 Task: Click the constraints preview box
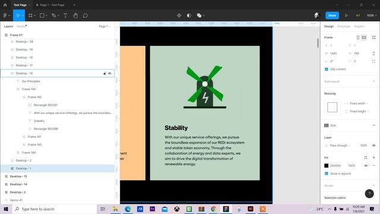click(x=332, y=107)
